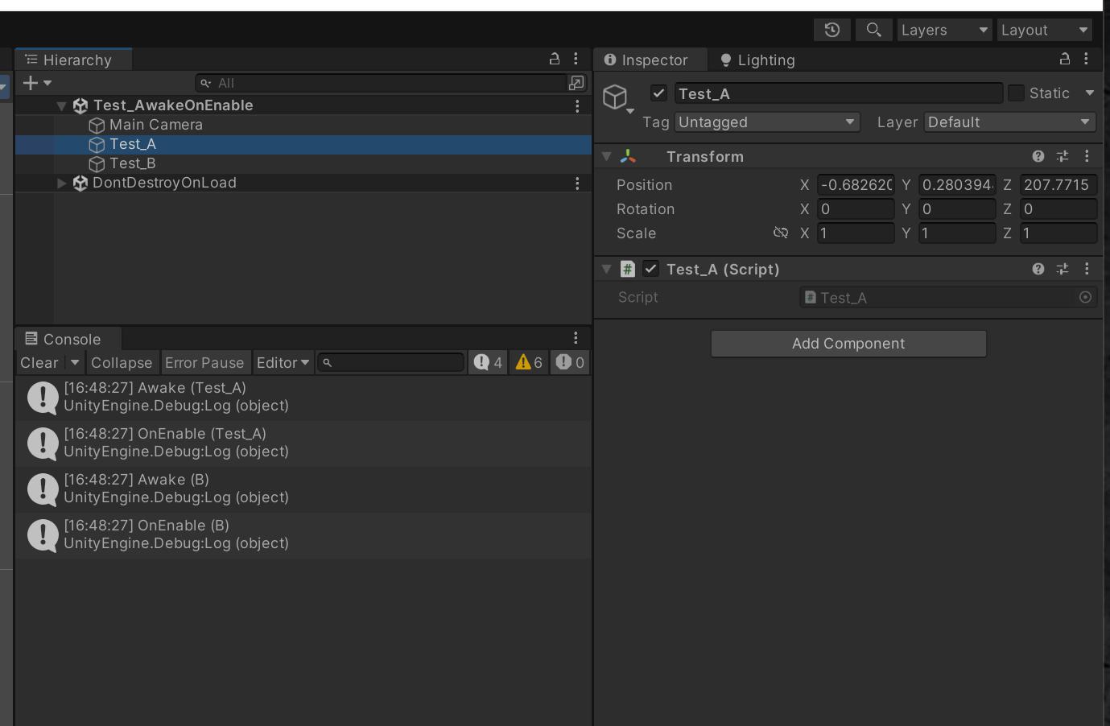This screenshot has width=1110, height=726.
Task: Click the Script object picker circle
Action: (1085, 298)
